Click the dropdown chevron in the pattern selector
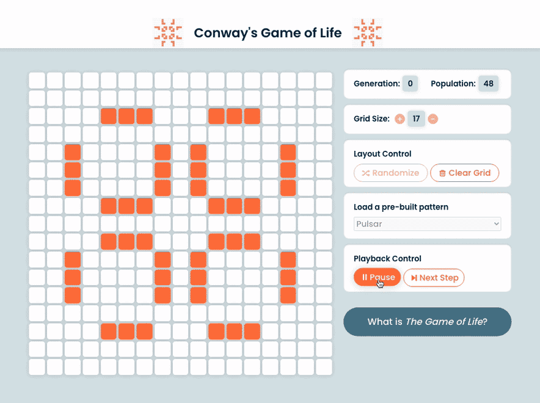Image resolution: width=540 pixels, height=403 pixels. coord(496,223)
